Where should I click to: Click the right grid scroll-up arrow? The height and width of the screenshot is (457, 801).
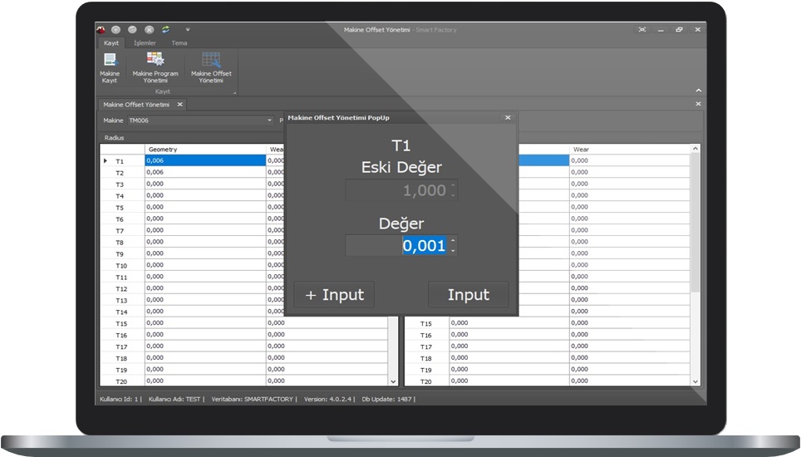click(x=695, y=149)
